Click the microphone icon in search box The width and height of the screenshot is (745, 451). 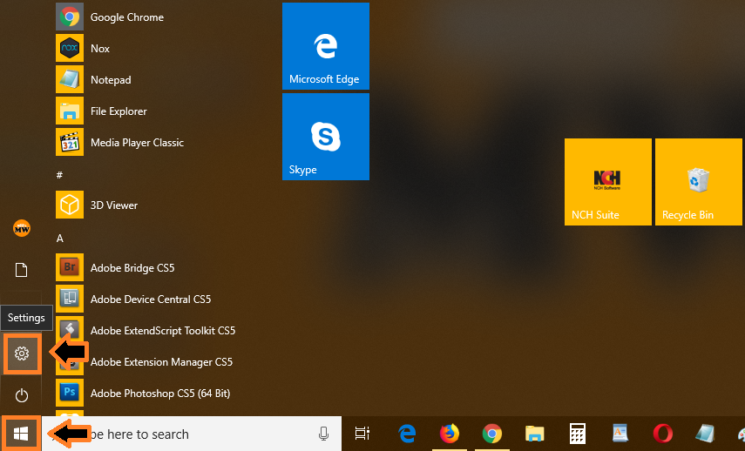pos(323,434)
